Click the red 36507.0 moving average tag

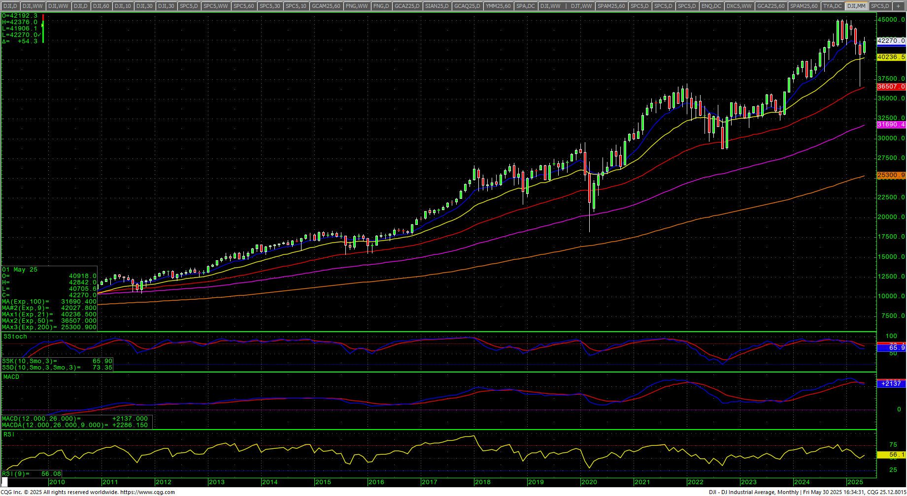click(891, 87)
